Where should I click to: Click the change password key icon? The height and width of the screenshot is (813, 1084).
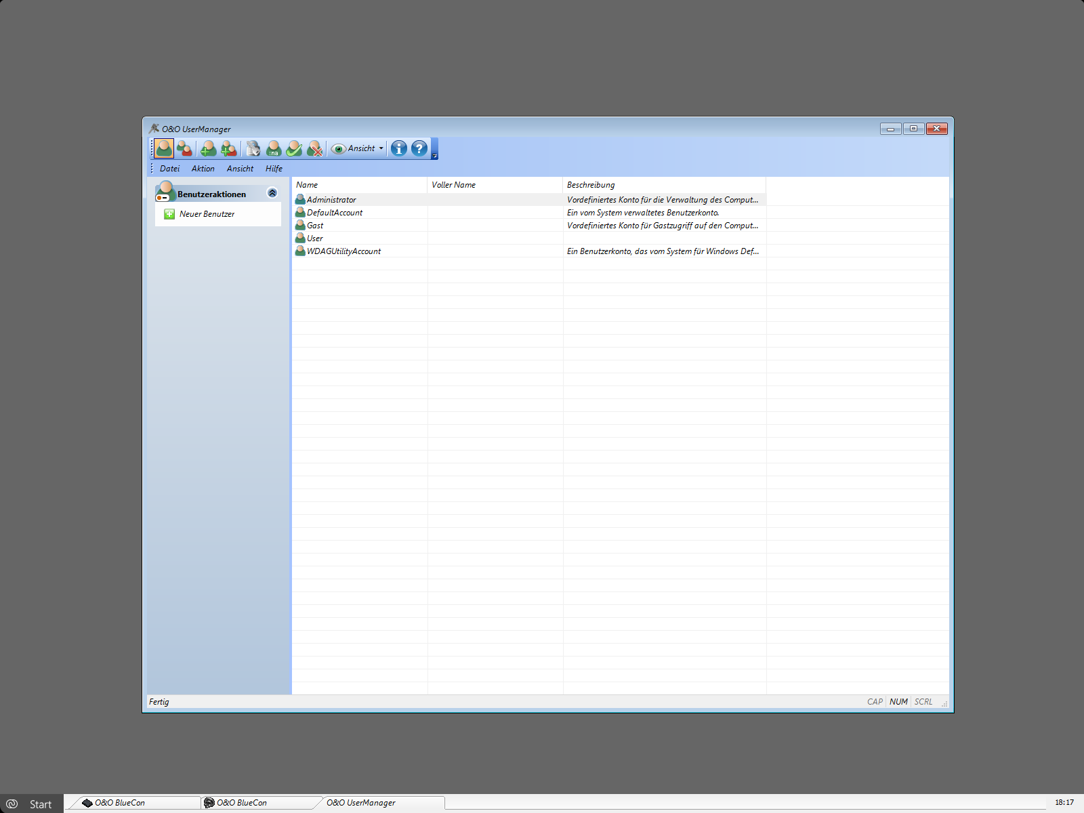[x=253, y=148]
